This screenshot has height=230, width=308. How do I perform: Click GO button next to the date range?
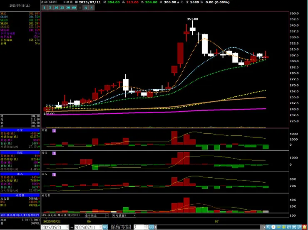[x=105, y=227]
